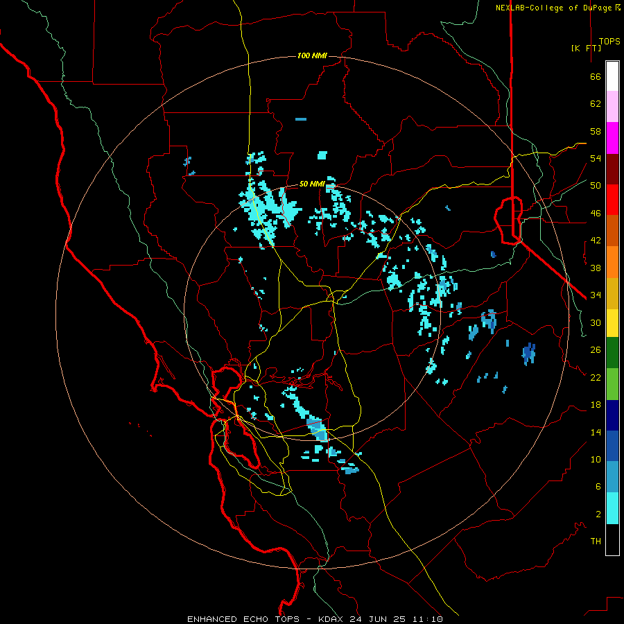Click the 50 NMI range ring label

(x=312, y=184)
